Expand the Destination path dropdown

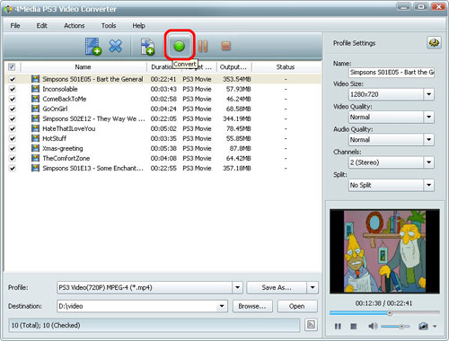tap(222, 306)
